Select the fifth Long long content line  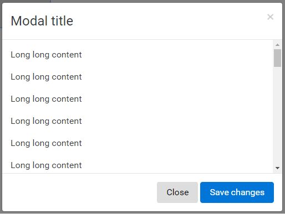point(46,143)
